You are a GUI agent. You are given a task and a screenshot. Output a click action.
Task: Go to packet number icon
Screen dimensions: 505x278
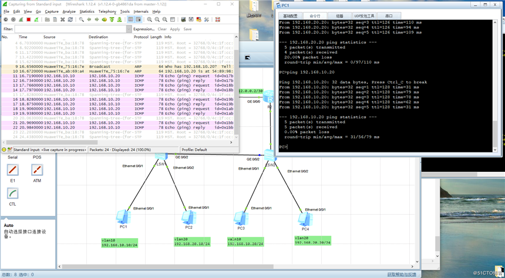coord(105,19)
